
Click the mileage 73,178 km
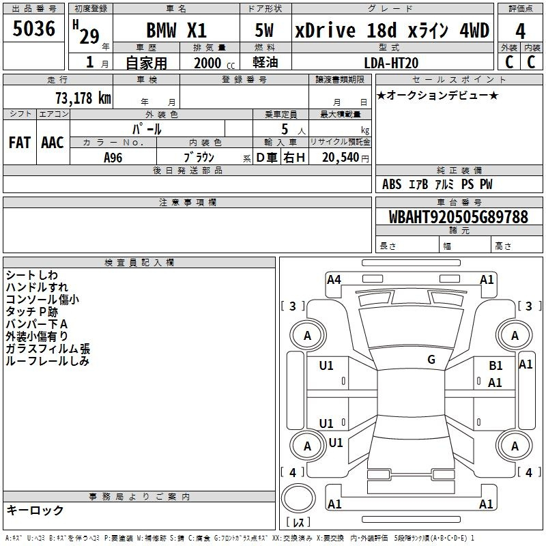(83, 98)
